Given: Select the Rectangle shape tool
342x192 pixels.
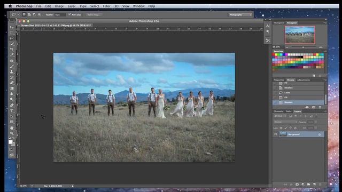Looking at the screenshot, I should (12, 122).
